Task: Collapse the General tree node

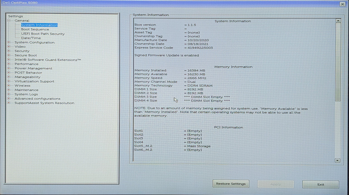Action: pyautogui.click(x=9, y=21)
